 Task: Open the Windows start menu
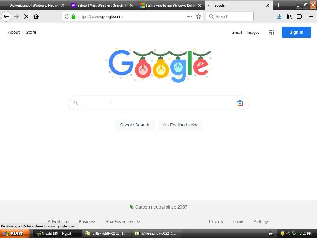pyautogui.click(x=15, y=233)
